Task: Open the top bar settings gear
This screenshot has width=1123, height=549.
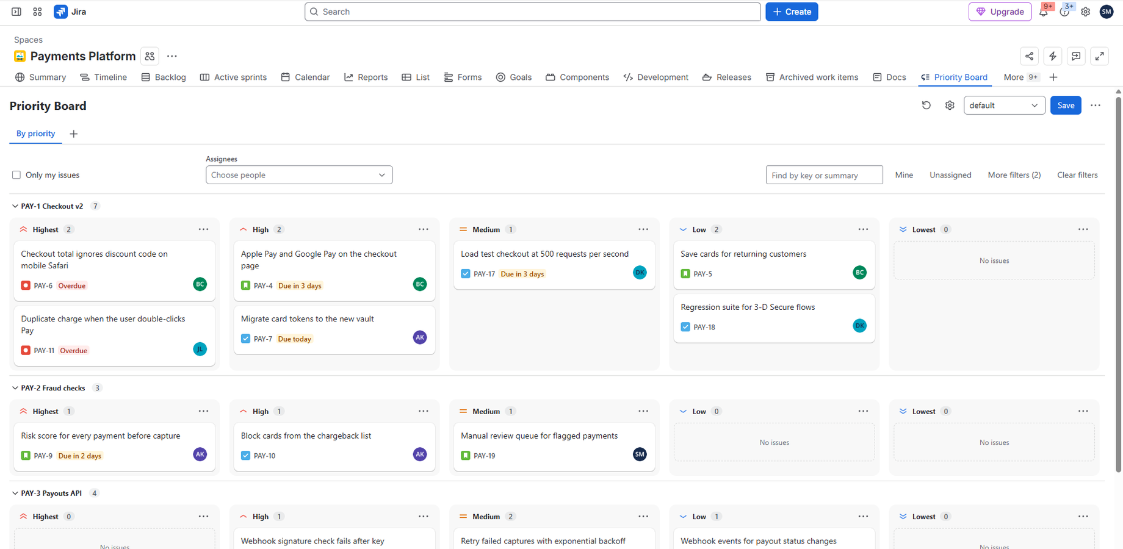Action: click(x=1085, y=12)
